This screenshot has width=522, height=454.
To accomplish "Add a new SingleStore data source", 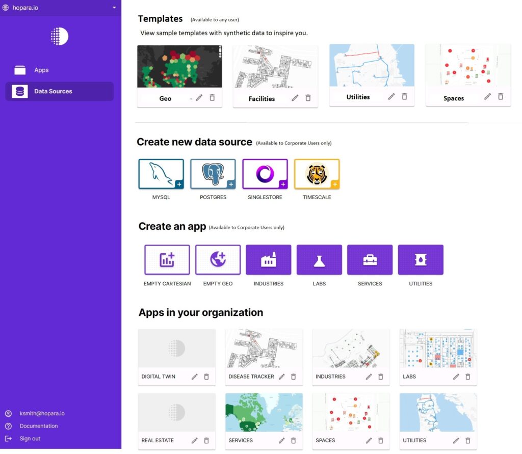I will click(265, 174).
